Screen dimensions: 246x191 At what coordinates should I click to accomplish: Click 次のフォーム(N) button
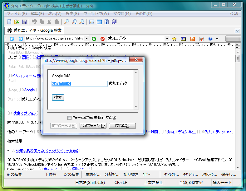pyautogui.click(x=93, y=126)
